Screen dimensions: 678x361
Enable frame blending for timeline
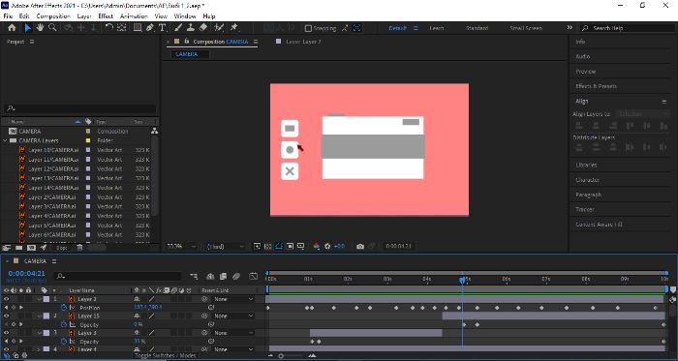click(x=223, y=276)
